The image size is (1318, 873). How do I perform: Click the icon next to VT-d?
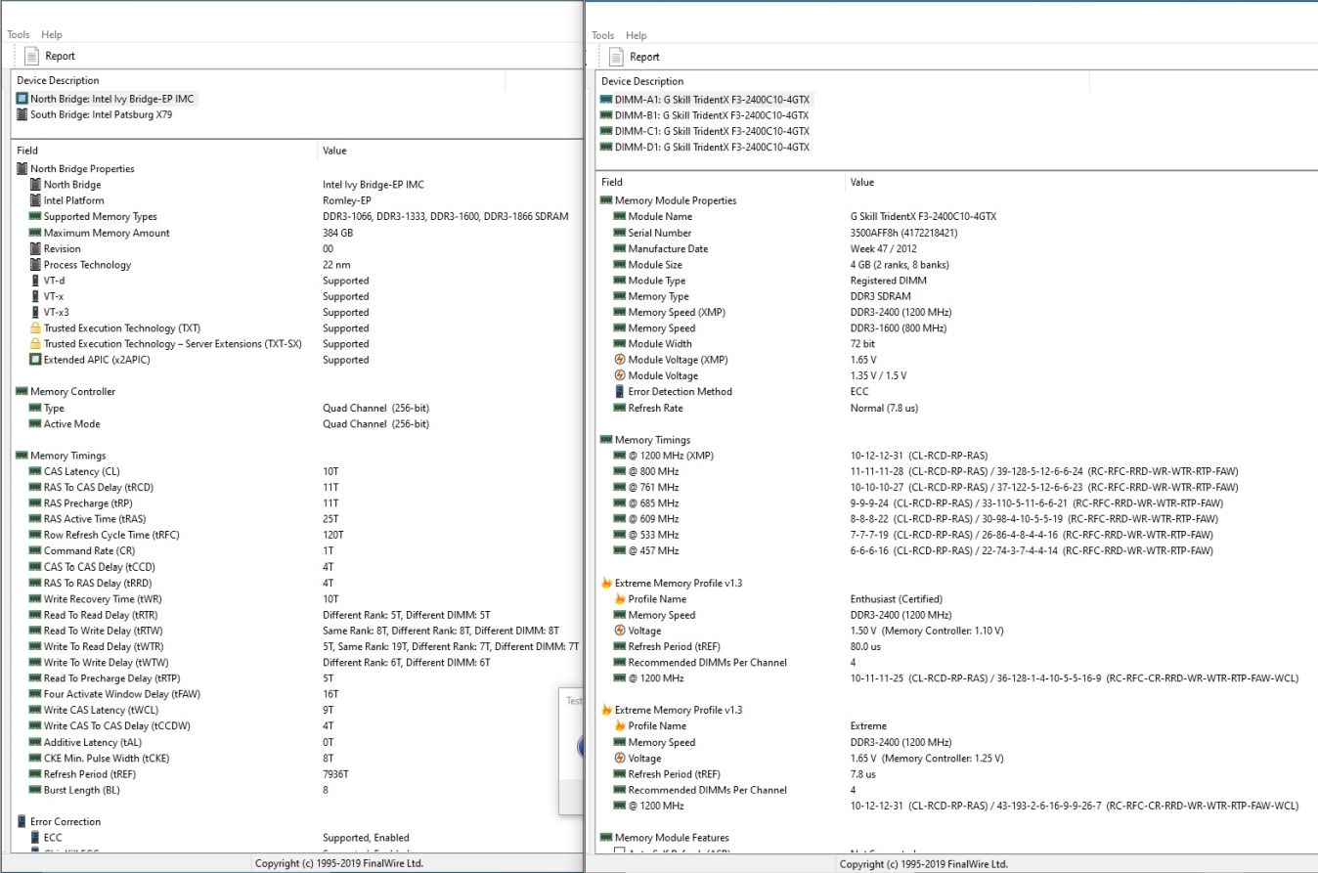coord(36,281)
